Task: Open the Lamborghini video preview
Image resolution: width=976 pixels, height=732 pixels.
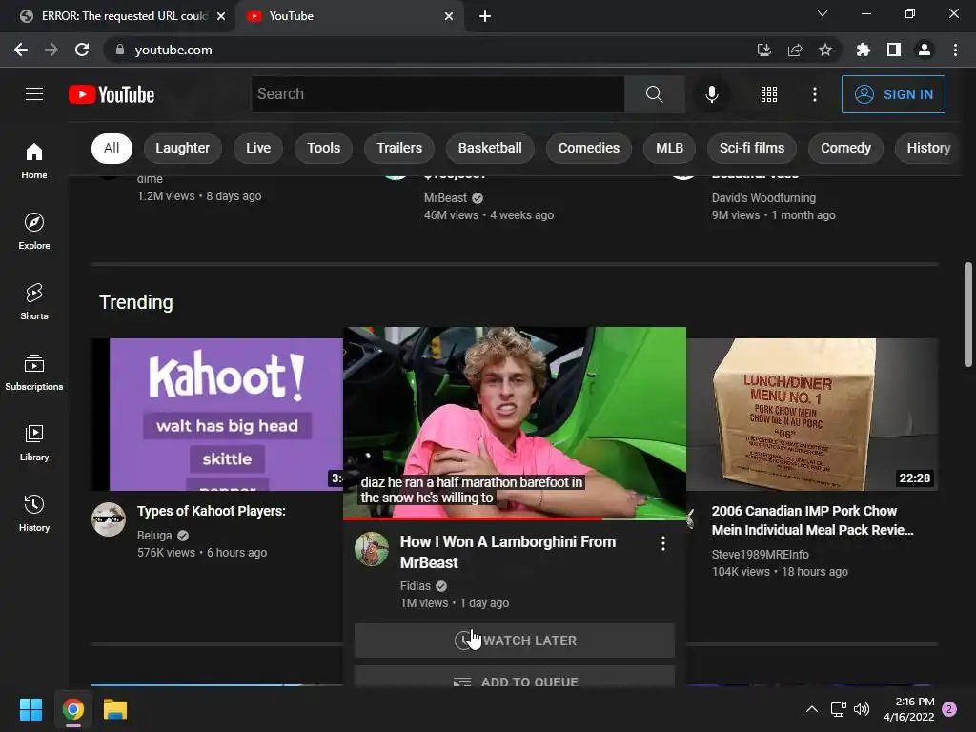Action: [514, 422]
